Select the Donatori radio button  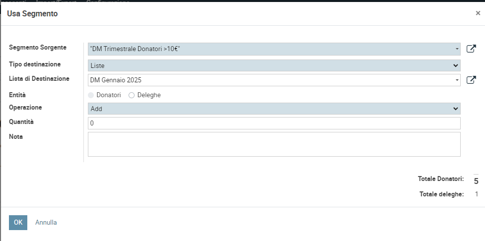click(91, 95)
